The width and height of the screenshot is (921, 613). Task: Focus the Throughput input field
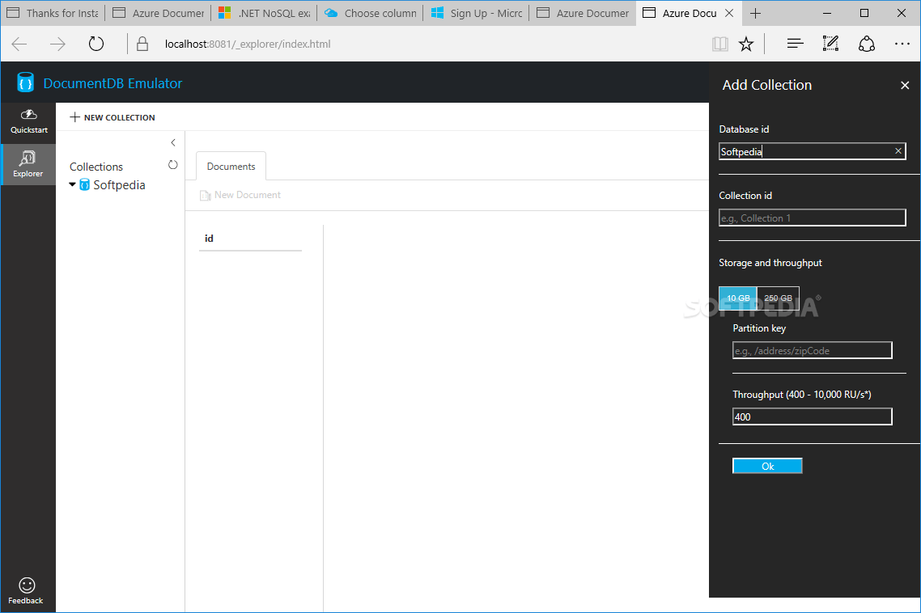click(x=813, y=416)
